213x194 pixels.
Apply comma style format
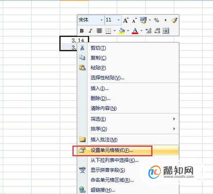(165, 20)
